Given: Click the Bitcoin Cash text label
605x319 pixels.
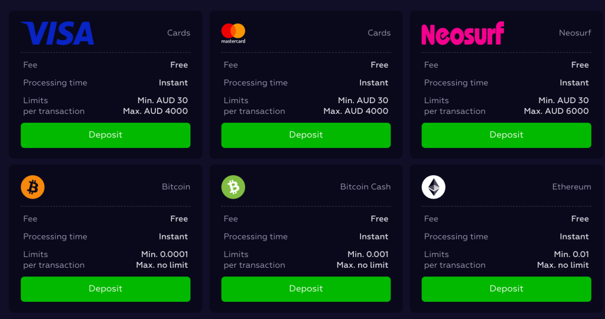Looking at the screenshot, I should coord(365,187).
